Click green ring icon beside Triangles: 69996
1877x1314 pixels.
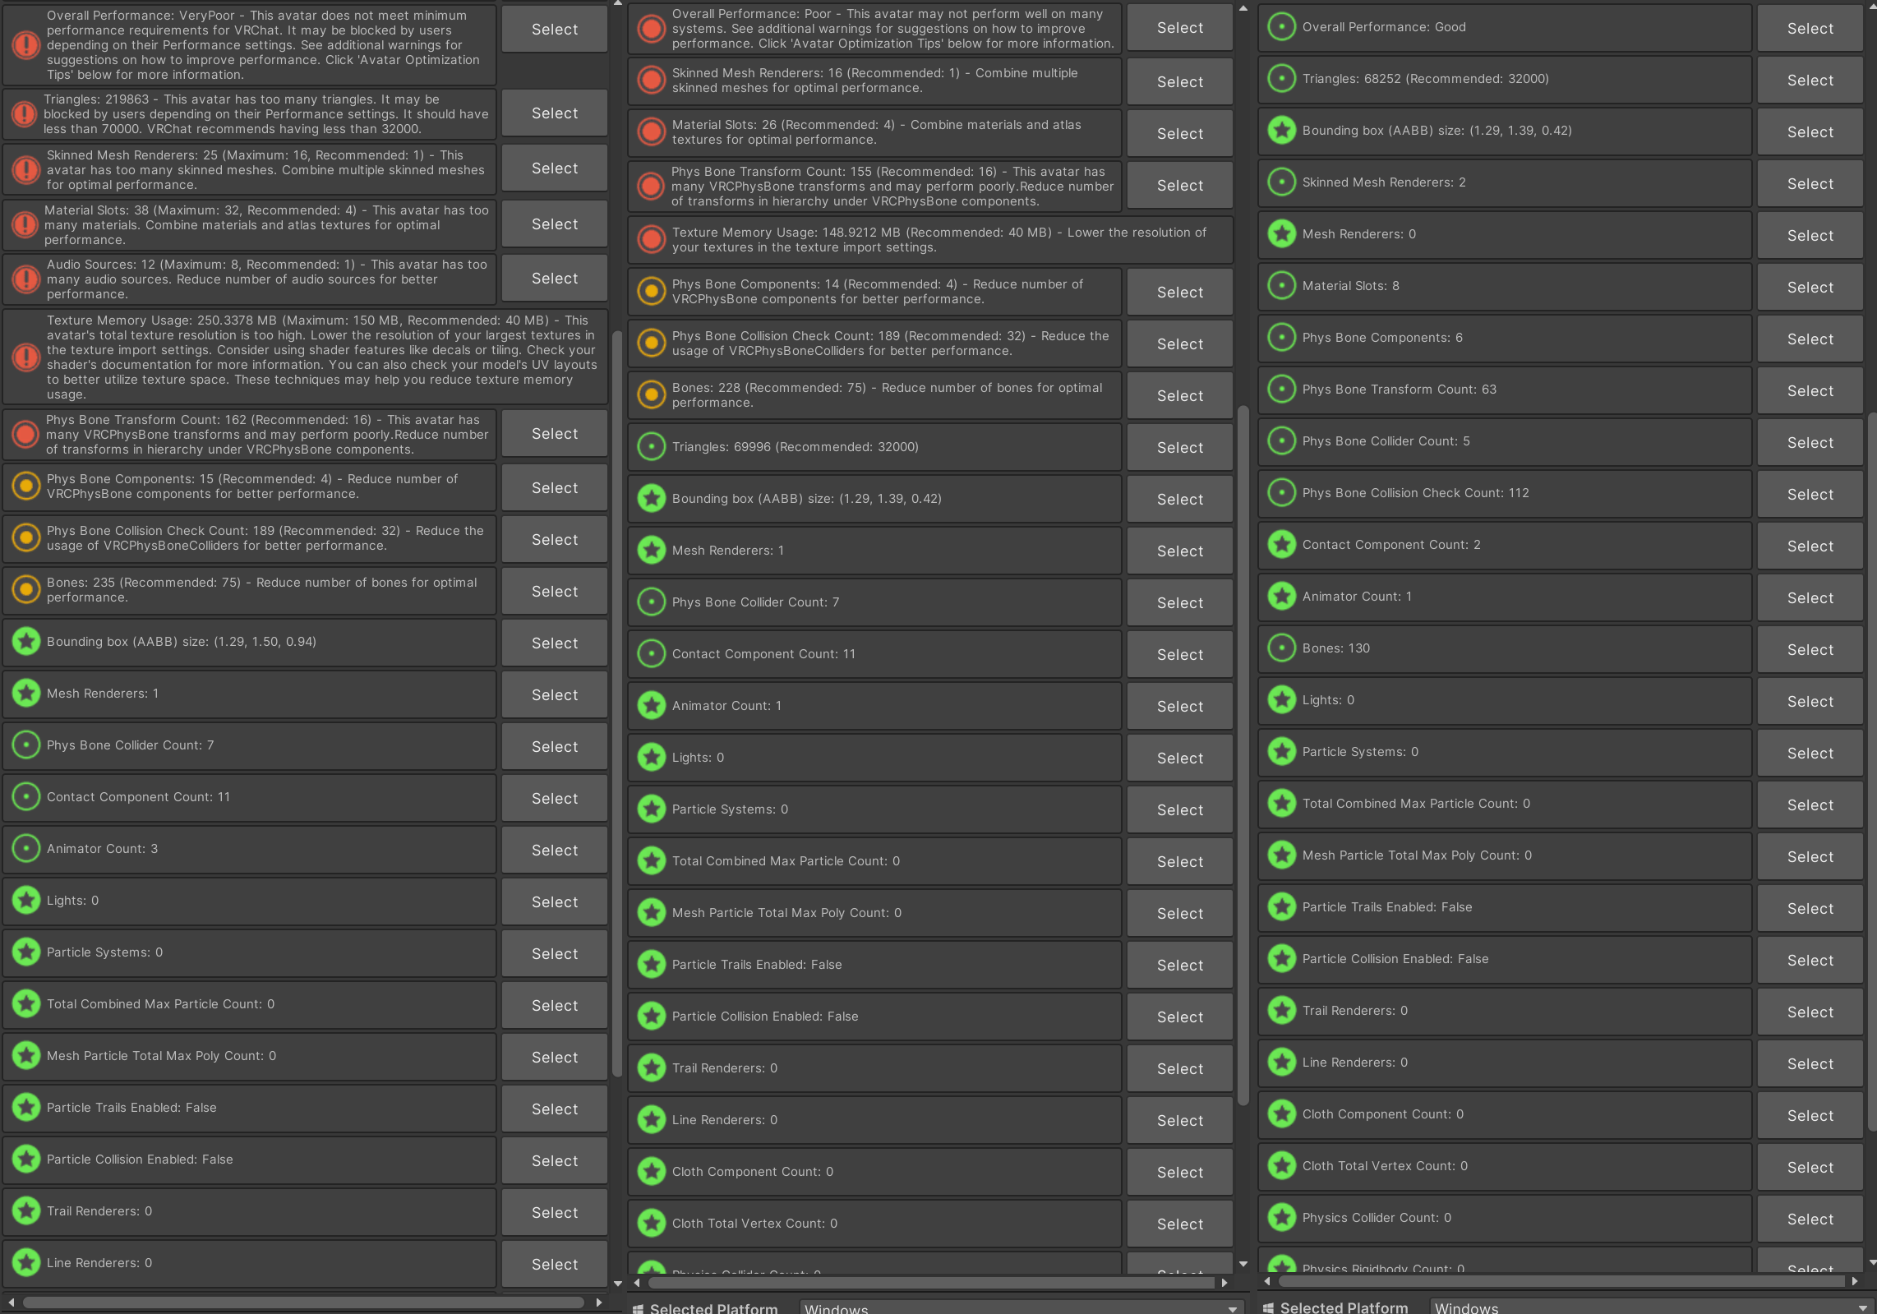(651, 447)
